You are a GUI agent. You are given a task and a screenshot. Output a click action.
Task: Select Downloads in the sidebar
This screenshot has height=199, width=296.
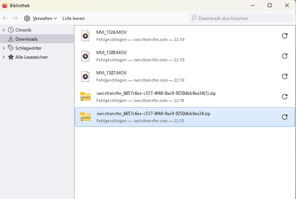coord(37,39)
